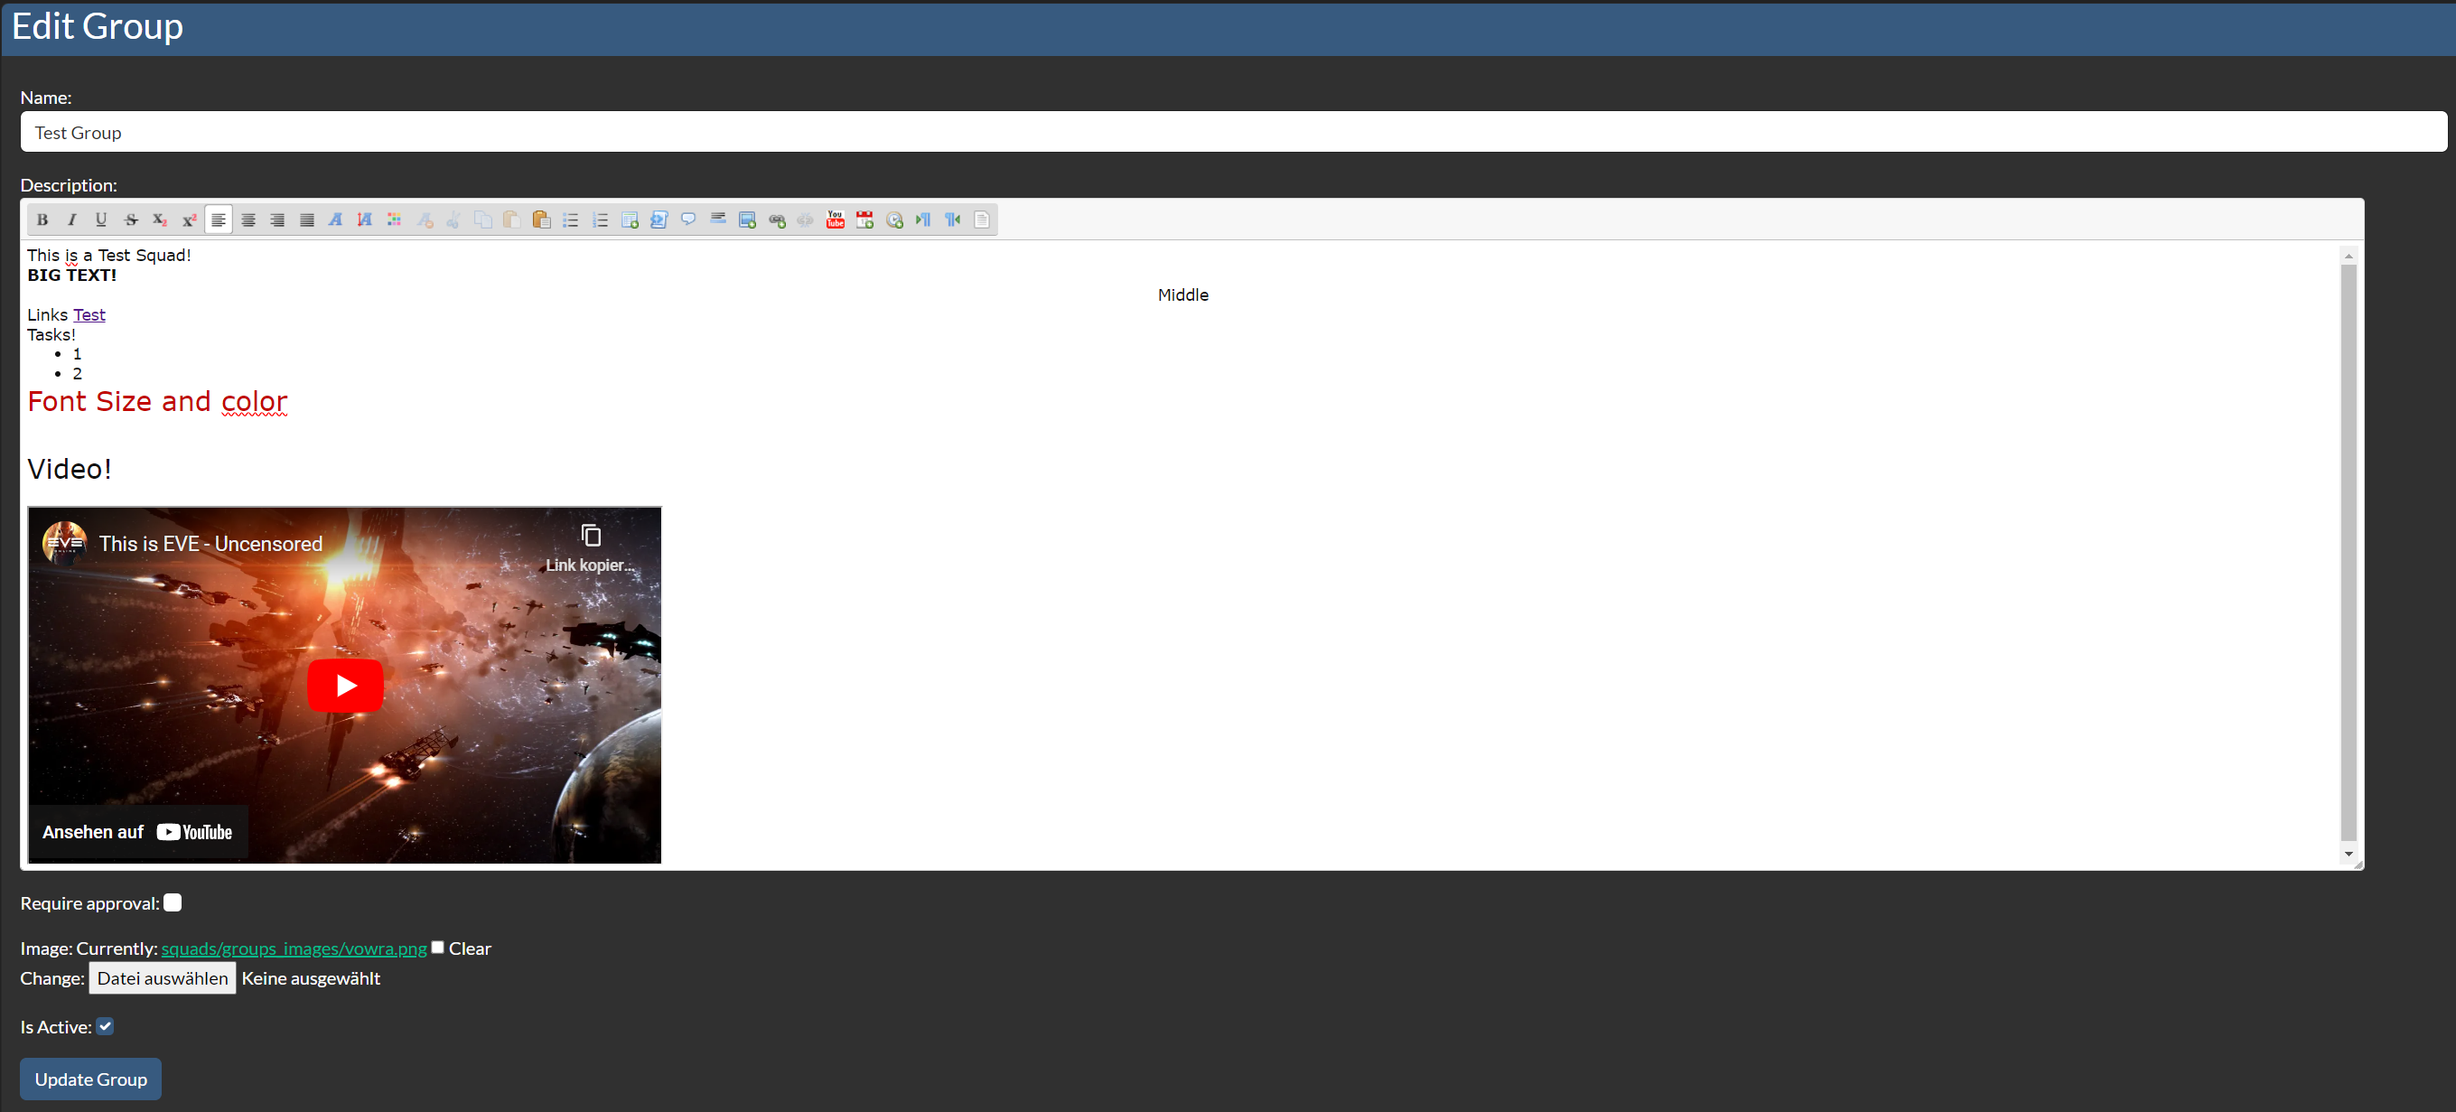Cut the selected text with scissors icon
Screen dimensions: 2456x1112
pos(453,220)
